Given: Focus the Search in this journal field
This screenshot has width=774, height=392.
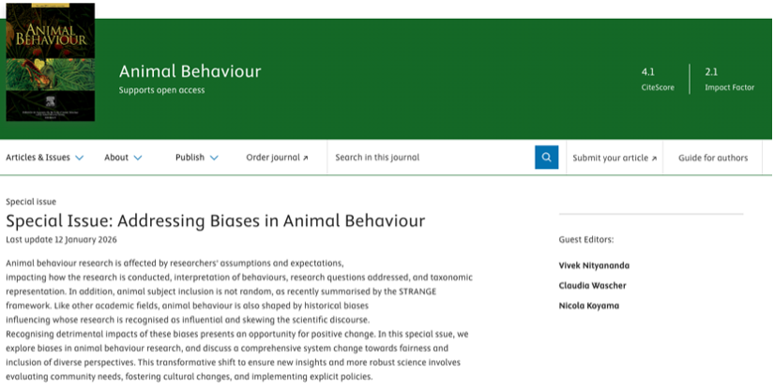Looking at the screenshot, I should 431,158.
